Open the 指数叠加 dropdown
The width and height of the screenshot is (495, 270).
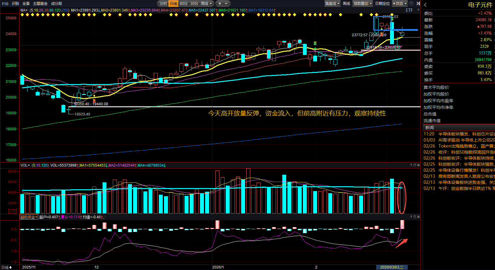pos(362,4)
